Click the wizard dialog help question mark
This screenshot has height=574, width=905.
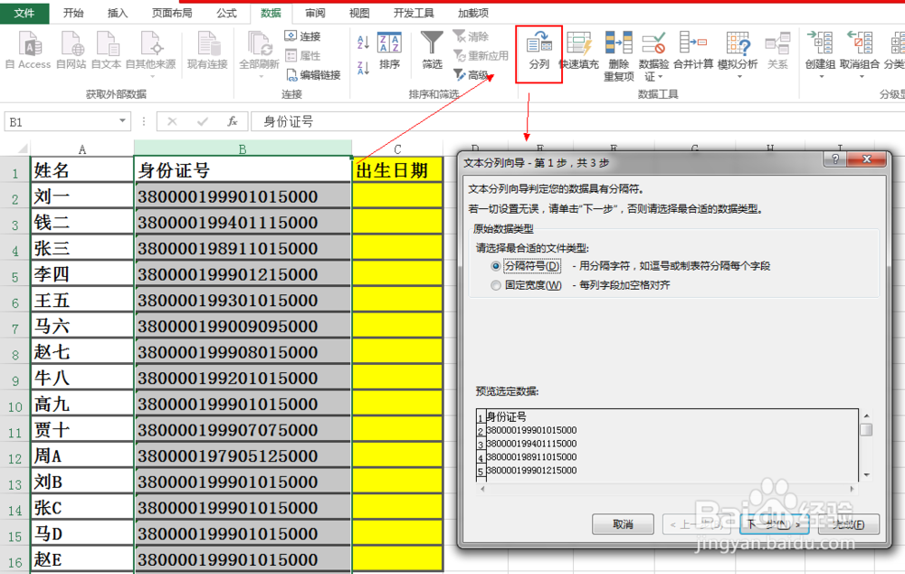834,159
